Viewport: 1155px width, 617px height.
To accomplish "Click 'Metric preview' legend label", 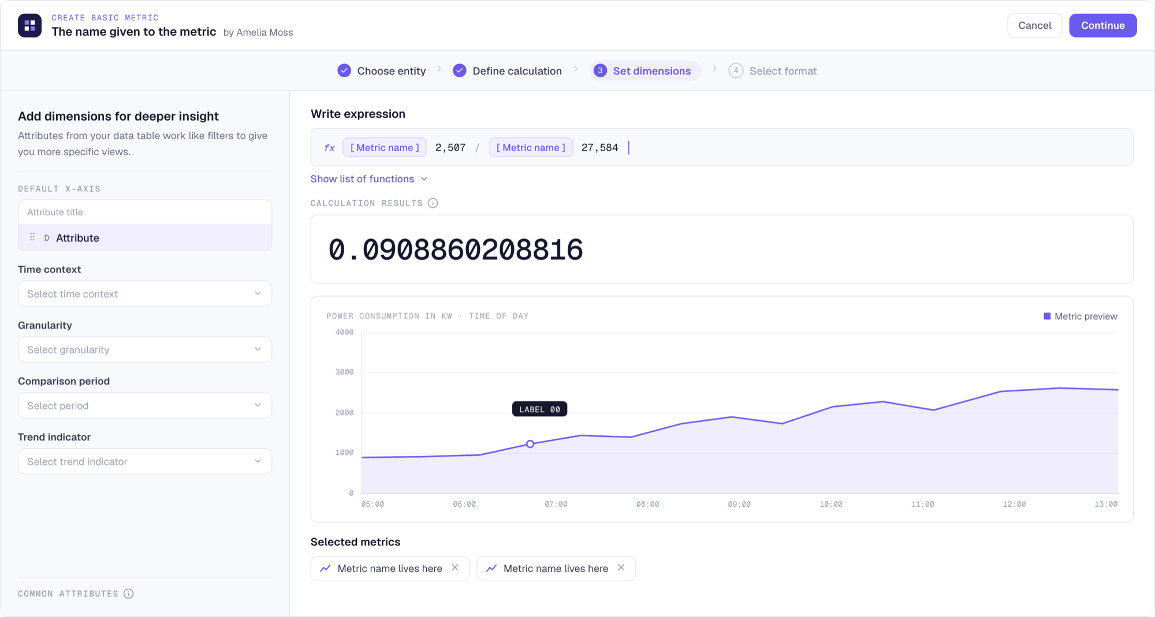I will coord(1086,316).
